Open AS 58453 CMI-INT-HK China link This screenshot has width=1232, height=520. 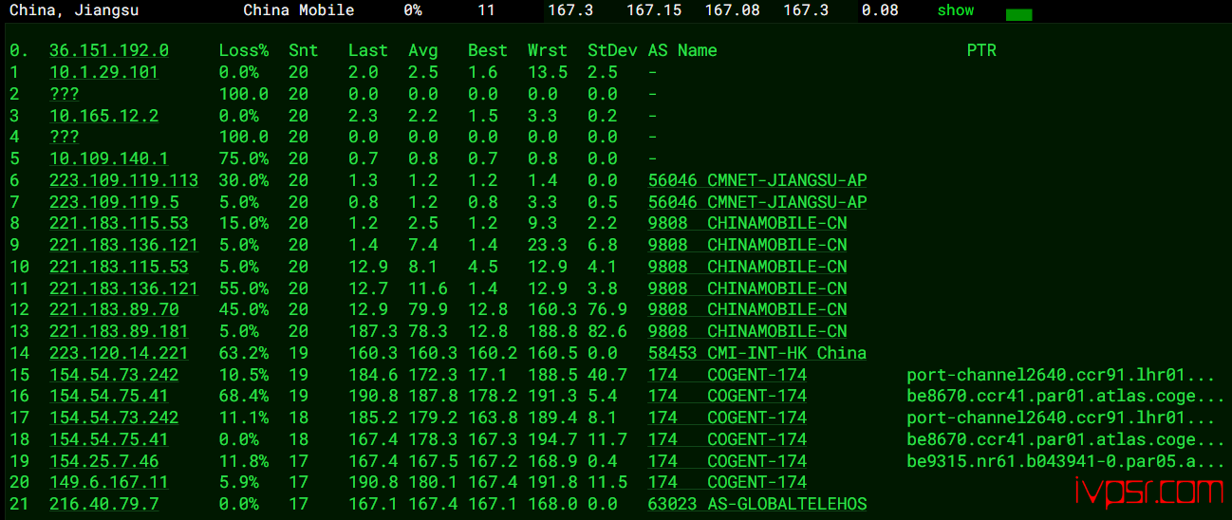(756, 353)
